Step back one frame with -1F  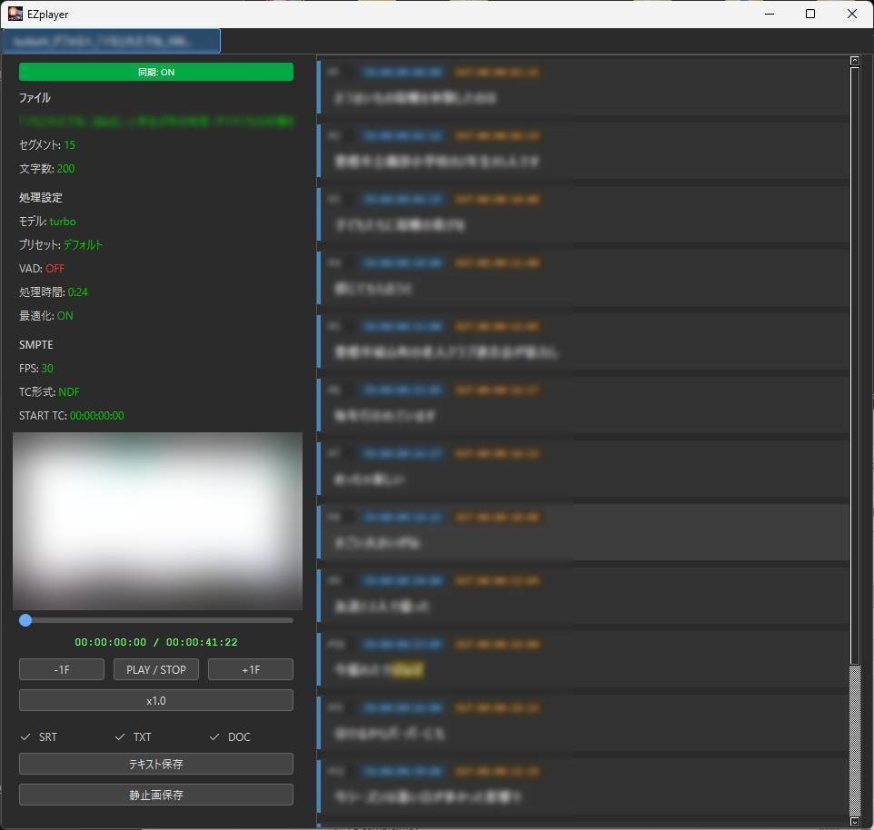[x=61, y=668]
